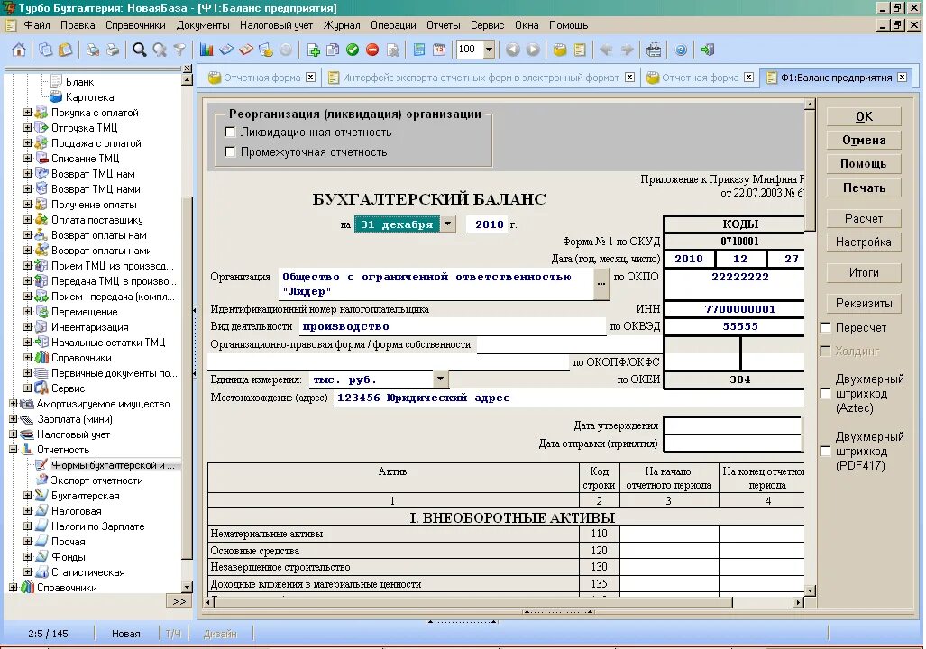Click the red pencil-book toolbar icon
926x649 pixels.
pos(245,50)
